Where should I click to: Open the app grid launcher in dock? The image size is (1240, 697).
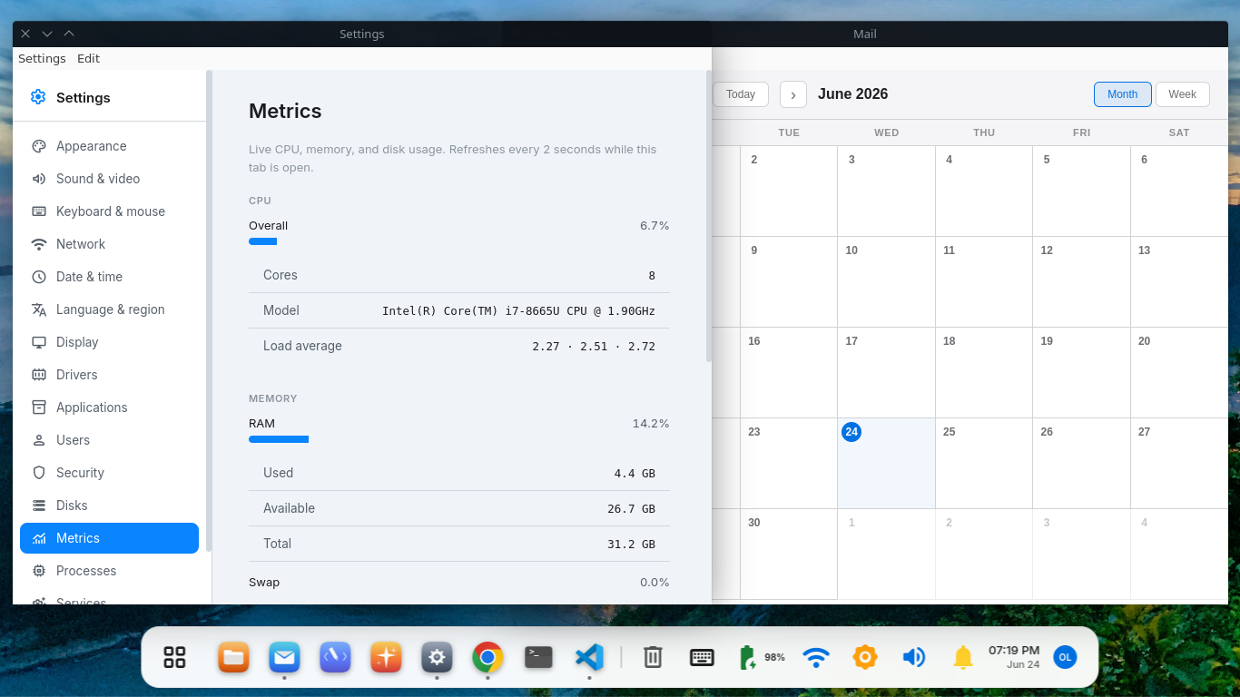(x=174, y=657)
